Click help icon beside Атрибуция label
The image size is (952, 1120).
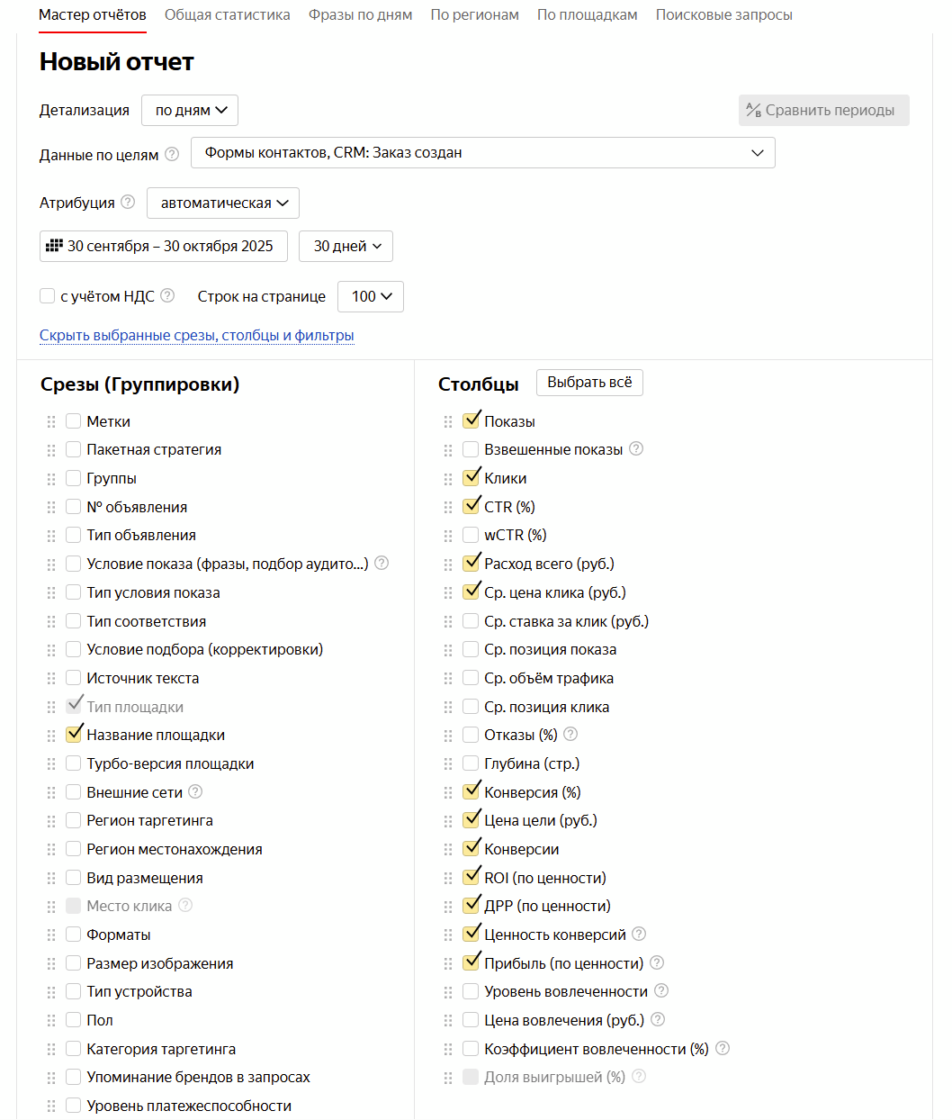(x=128, y=202)
